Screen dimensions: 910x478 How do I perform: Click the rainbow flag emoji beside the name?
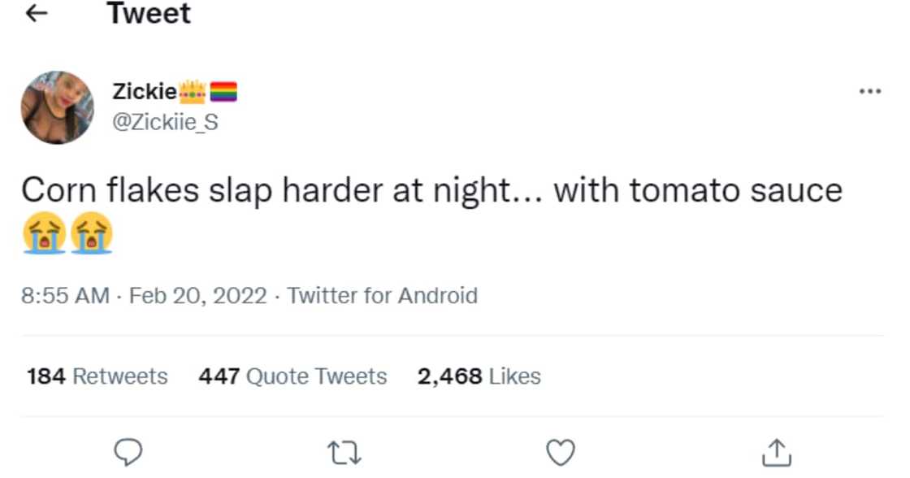point(223,93)
